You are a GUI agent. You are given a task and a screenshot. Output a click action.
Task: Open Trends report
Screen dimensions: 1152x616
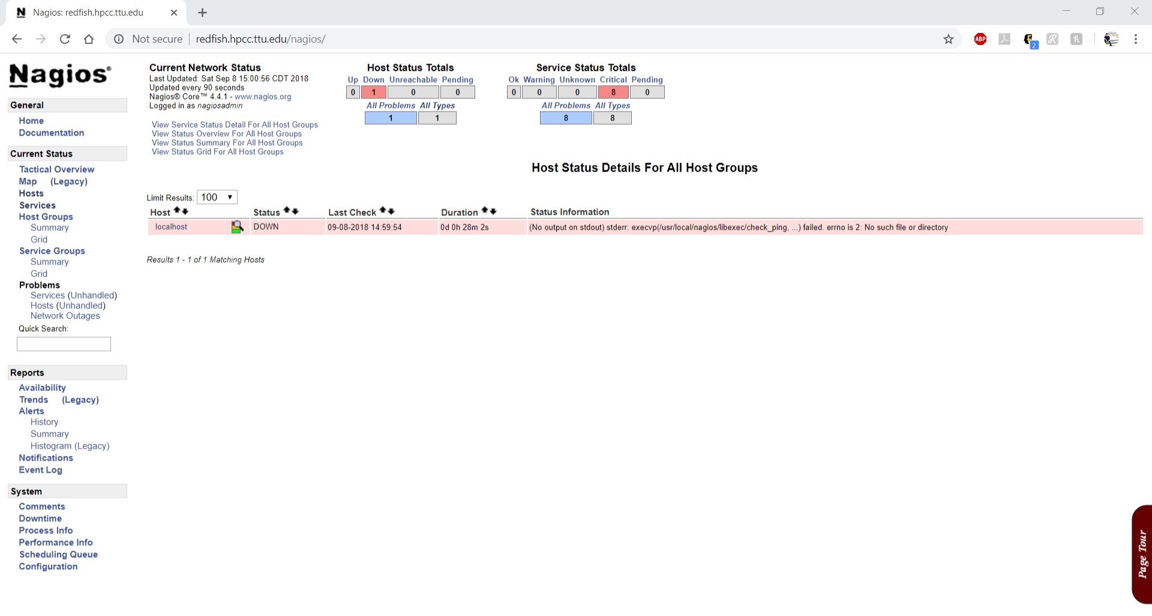click(x=34, y=399)
